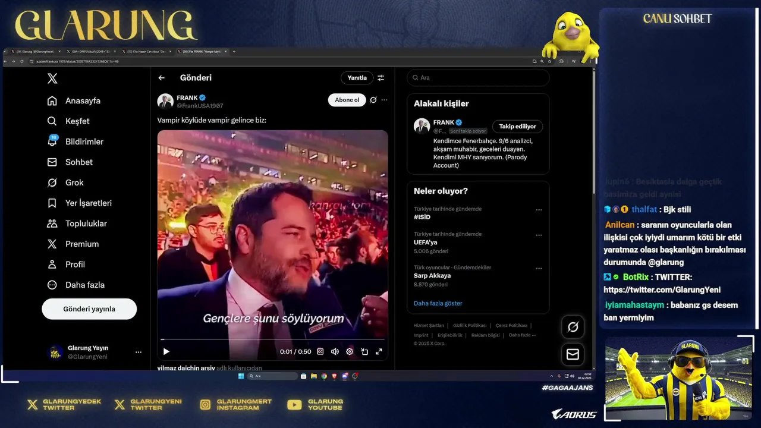
Task: Toggle video captions CC
Action: [320, 351]
